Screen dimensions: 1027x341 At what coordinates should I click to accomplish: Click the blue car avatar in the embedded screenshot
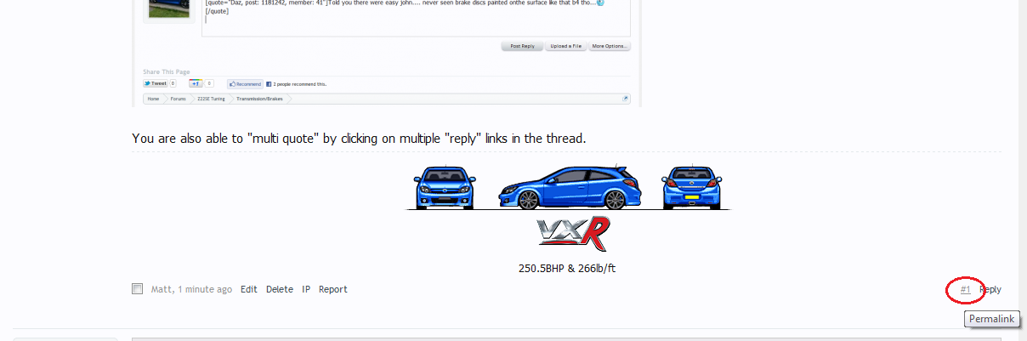click(169, 9)
